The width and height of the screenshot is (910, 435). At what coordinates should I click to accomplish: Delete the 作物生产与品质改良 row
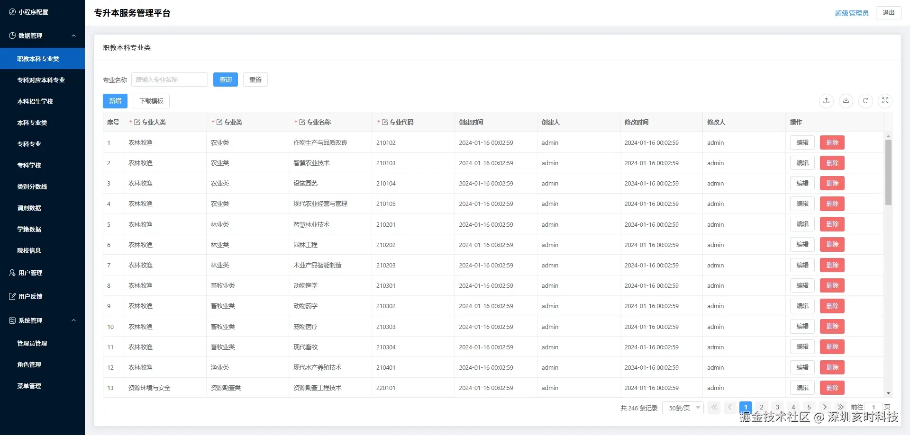(x=832, y=142)
